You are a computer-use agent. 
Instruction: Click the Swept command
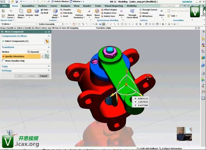coord(144,13)
